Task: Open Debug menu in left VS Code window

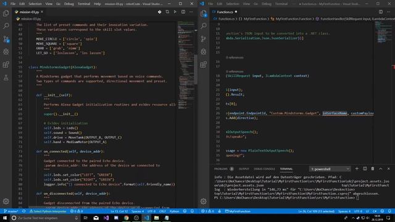Action: tap(69, 4)
